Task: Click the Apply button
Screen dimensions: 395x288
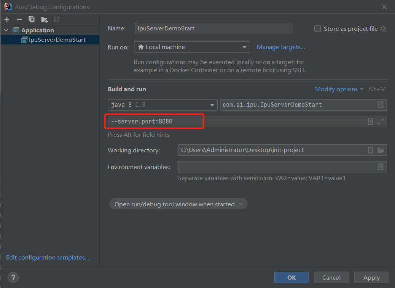Action: coord(371,277)
